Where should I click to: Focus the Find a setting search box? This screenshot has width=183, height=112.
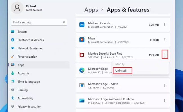[39, 22]
